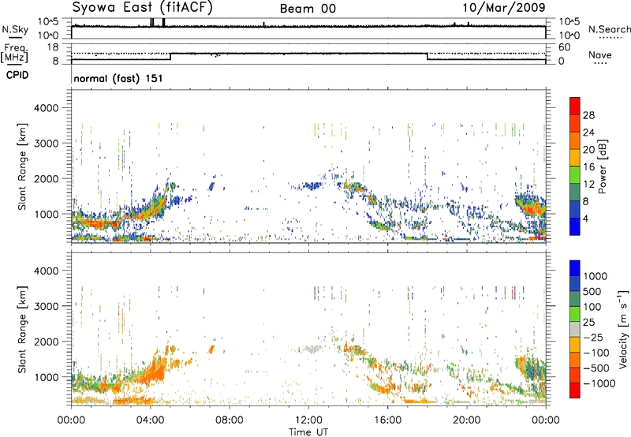Click the 'N.Sky' legend label

(x=15, y=29)
